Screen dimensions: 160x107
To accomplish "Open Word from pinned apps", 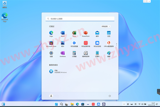I will (63, 34).
